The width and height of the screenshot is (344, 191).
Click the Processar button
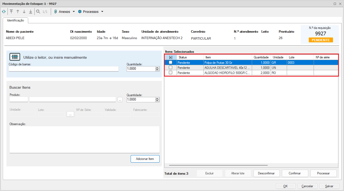tap(324, 173)
